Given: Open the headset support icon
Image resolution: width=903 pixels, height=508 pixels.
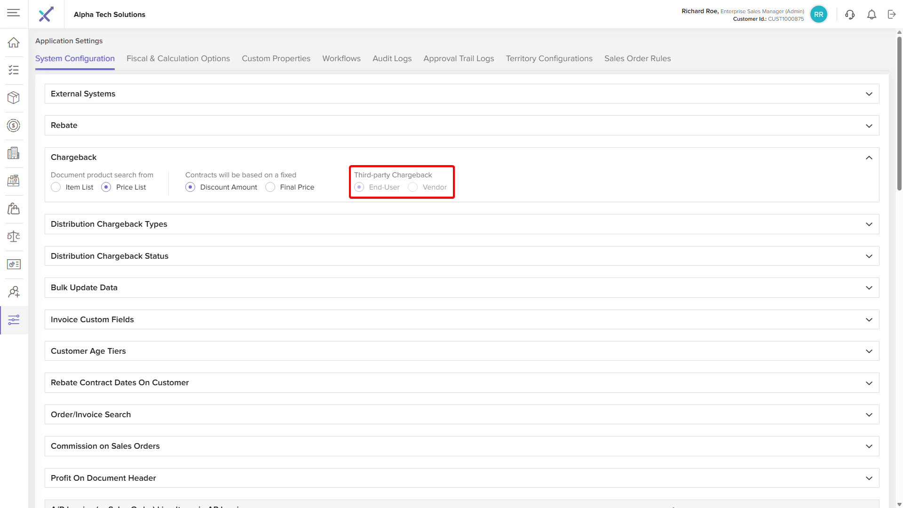Looking at the screenshot, I should 849,15.
